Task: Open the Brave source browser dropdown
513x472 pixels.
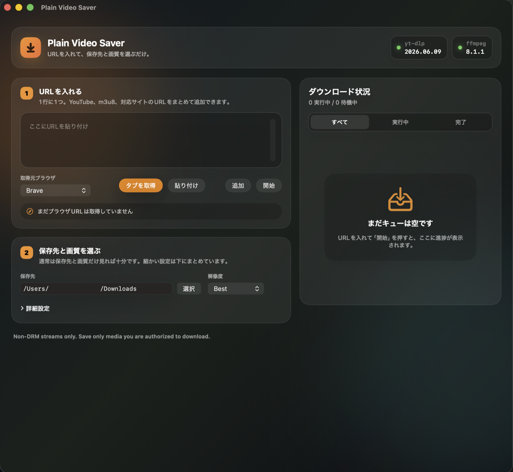Action: pos(55,191)
